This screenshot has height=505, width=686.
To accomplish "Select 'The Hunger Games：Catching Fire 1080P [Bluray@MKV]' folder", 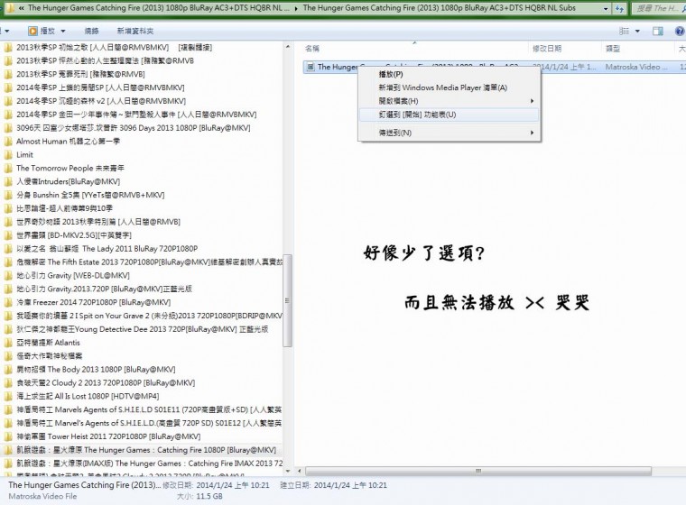I will click(146, 450).
